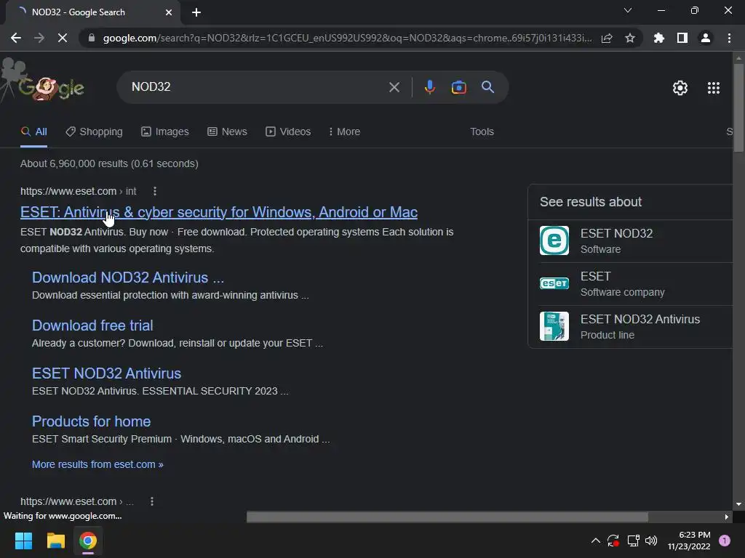
Task: Open the Products for home link
Action: pyautogui.click(x=91, y=421)
